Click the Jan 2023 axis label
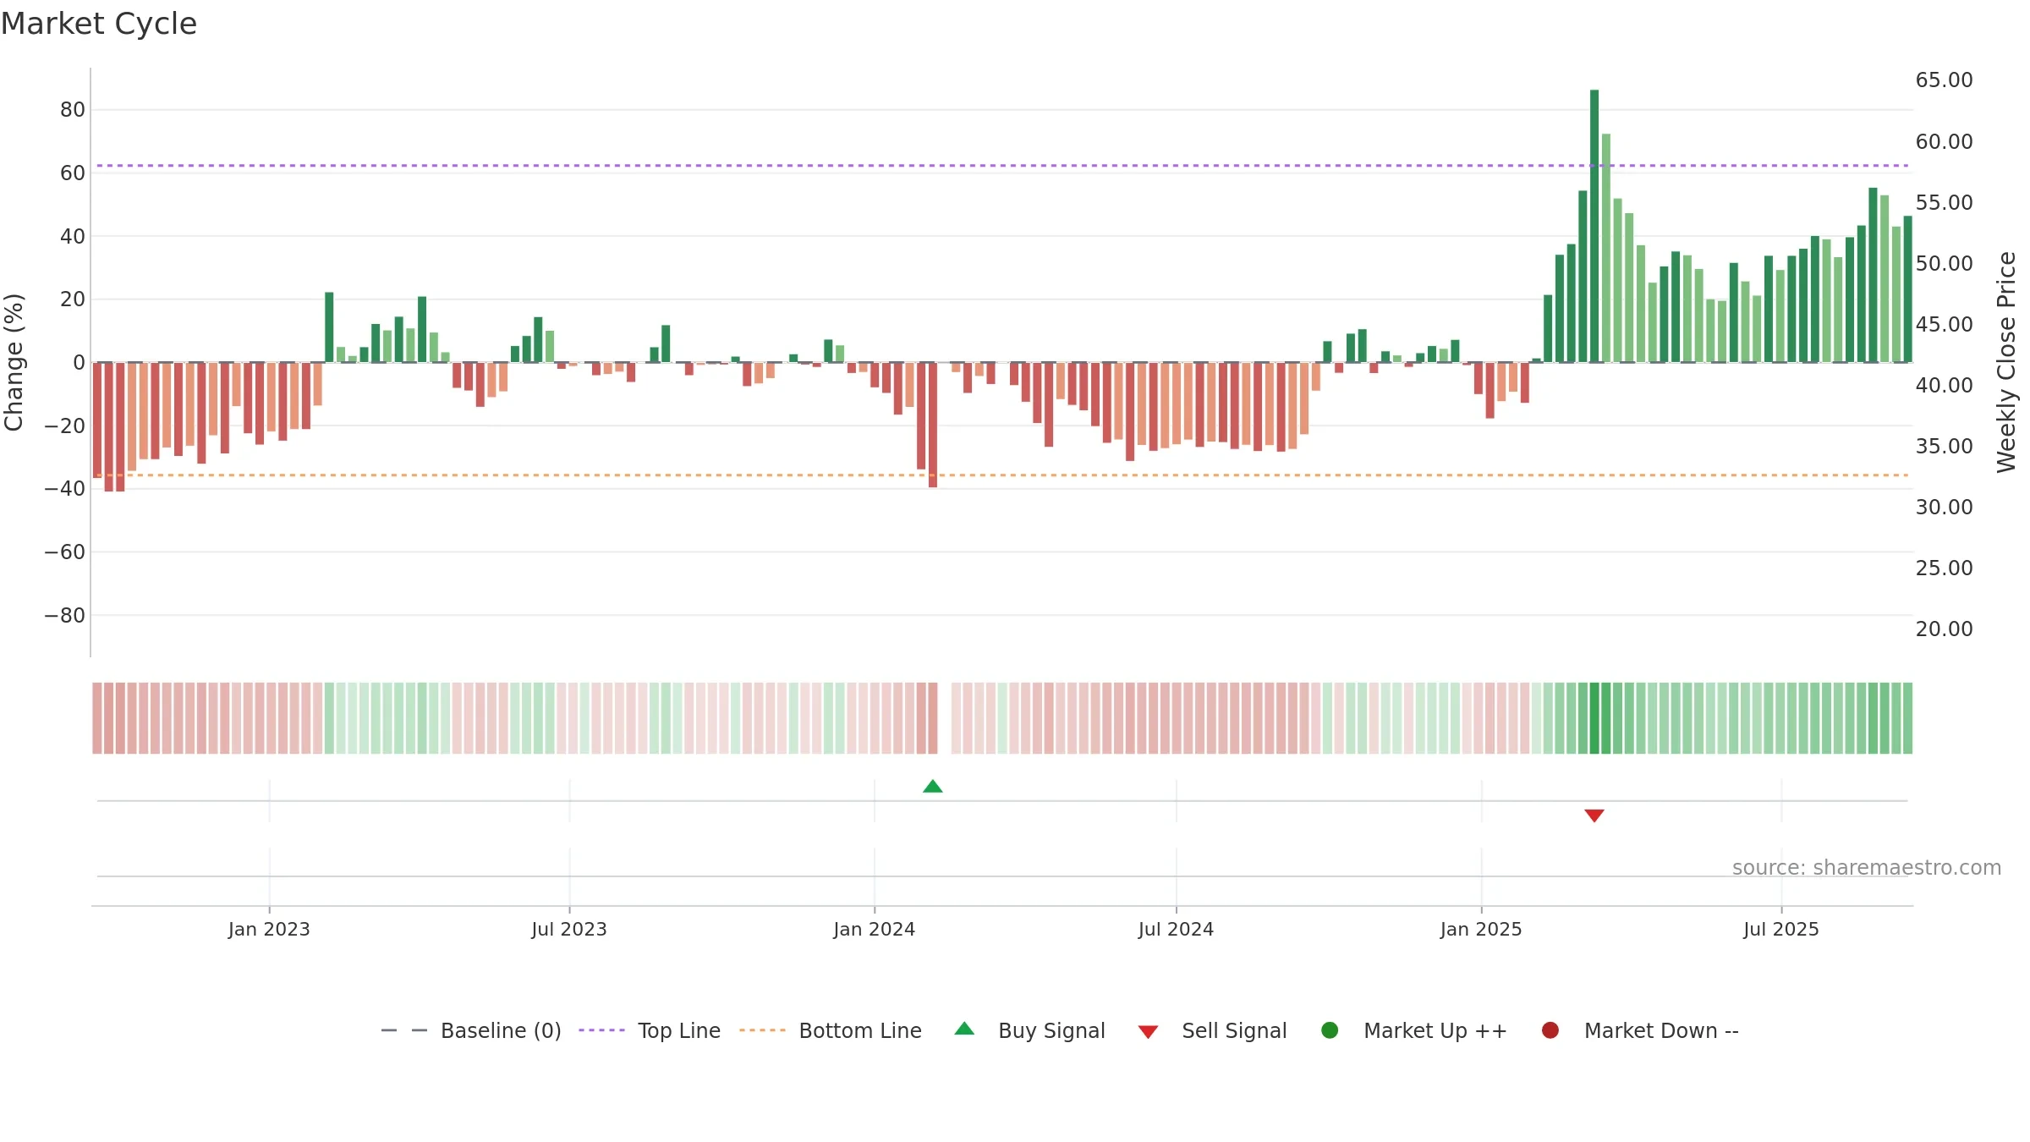This screenshot has width=2030, height=1142. 269,930
